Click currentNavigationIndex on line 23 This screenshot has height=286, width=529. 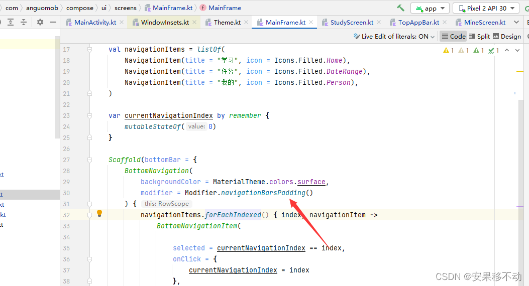(169, 115)
